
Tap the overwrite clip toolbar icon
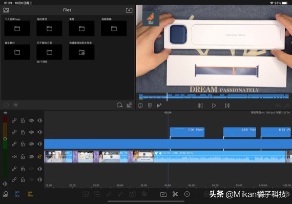click(x=97, y=194)
